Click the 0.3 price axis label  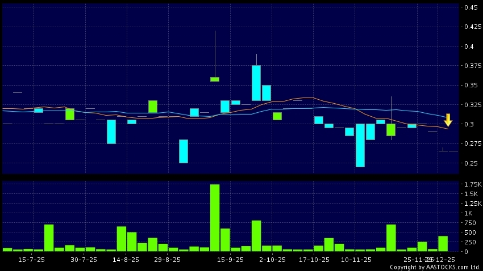469,124
